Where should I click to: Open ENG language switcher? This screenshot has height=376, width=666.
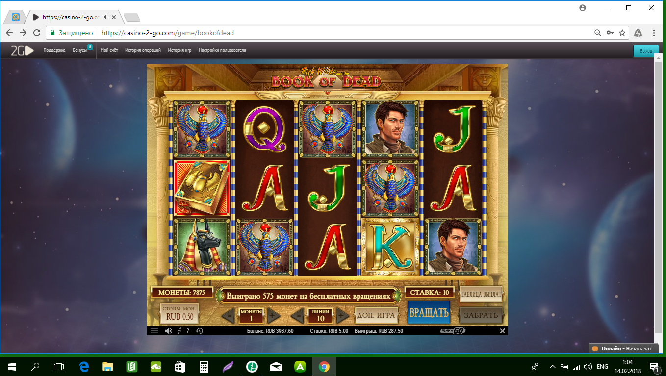[x=602, y=366]
